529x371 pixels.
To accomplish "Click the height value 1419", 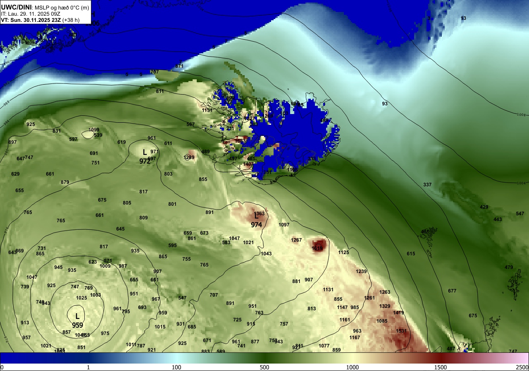I will tap(398, 313).
